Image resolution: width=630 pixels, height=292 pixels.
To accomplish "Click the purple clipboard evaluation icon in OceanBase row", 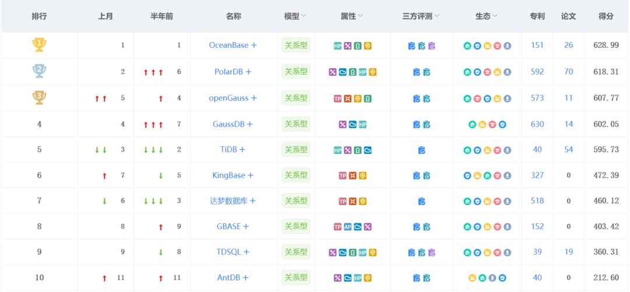I will point(432,46).
